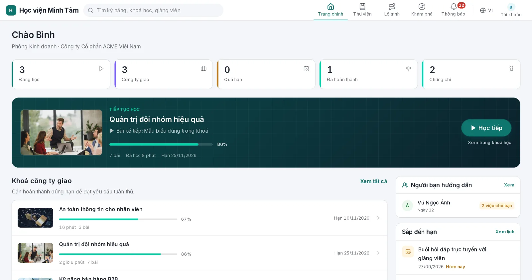Open An toàn thông tin course thumbnail

36,218
